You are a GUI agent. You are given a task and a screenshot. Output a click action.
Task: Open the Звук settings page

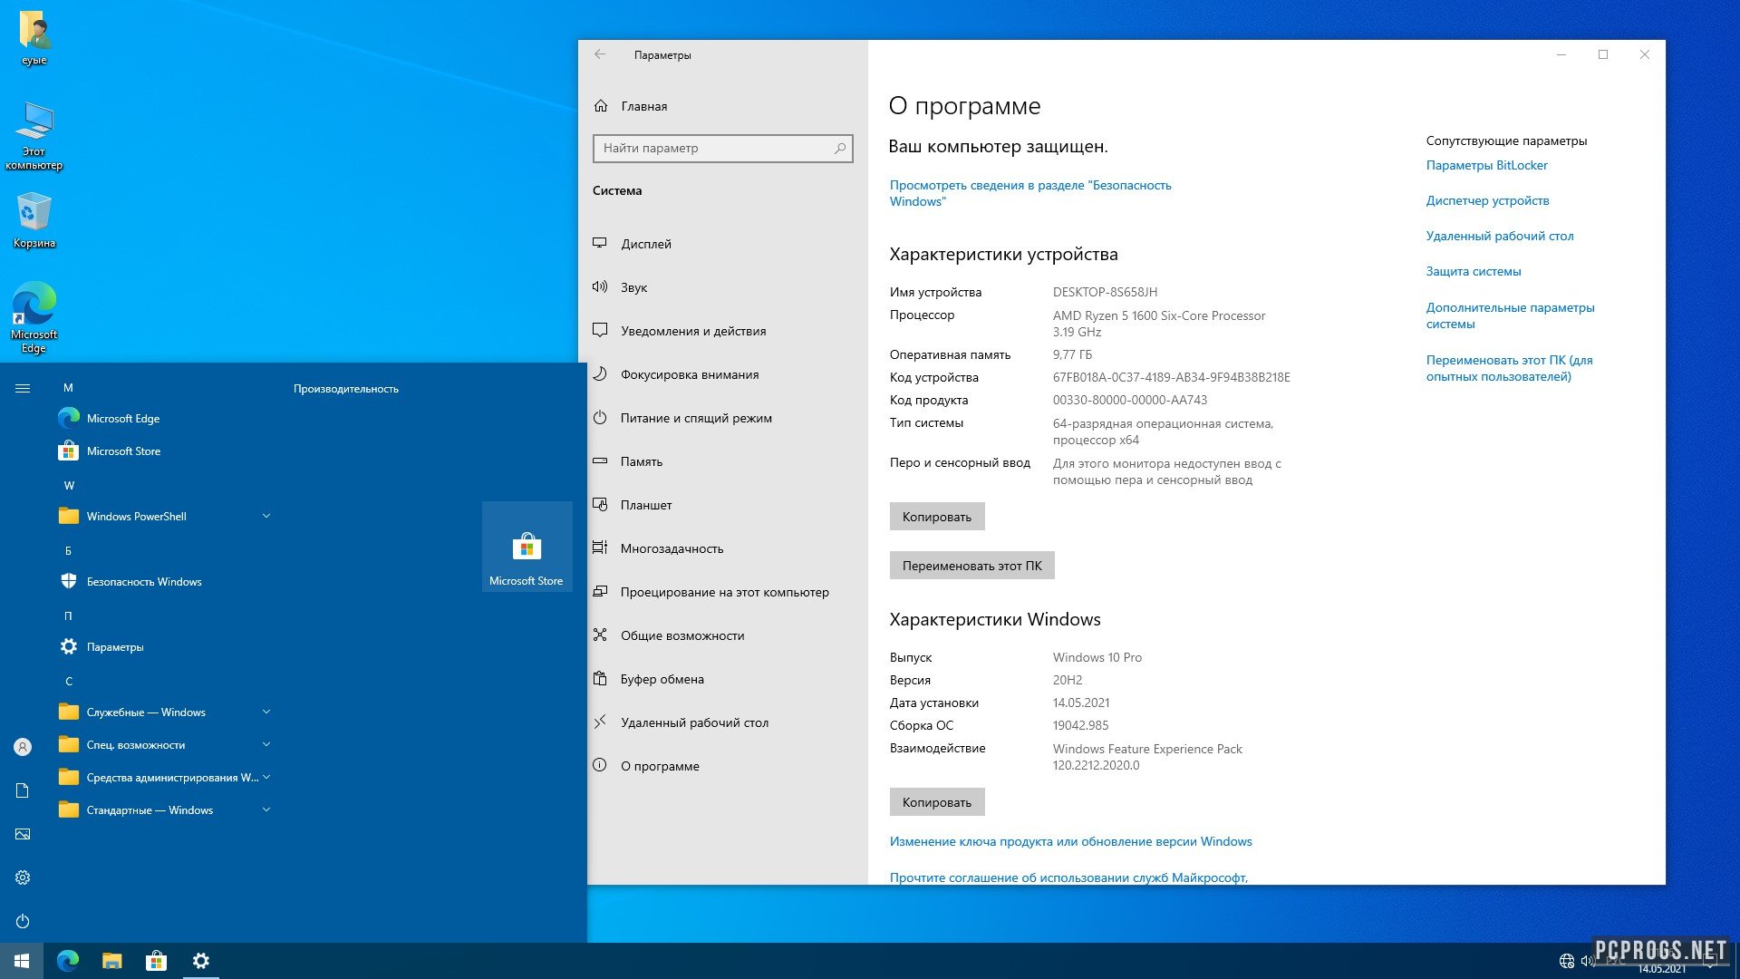pos(723,287)
